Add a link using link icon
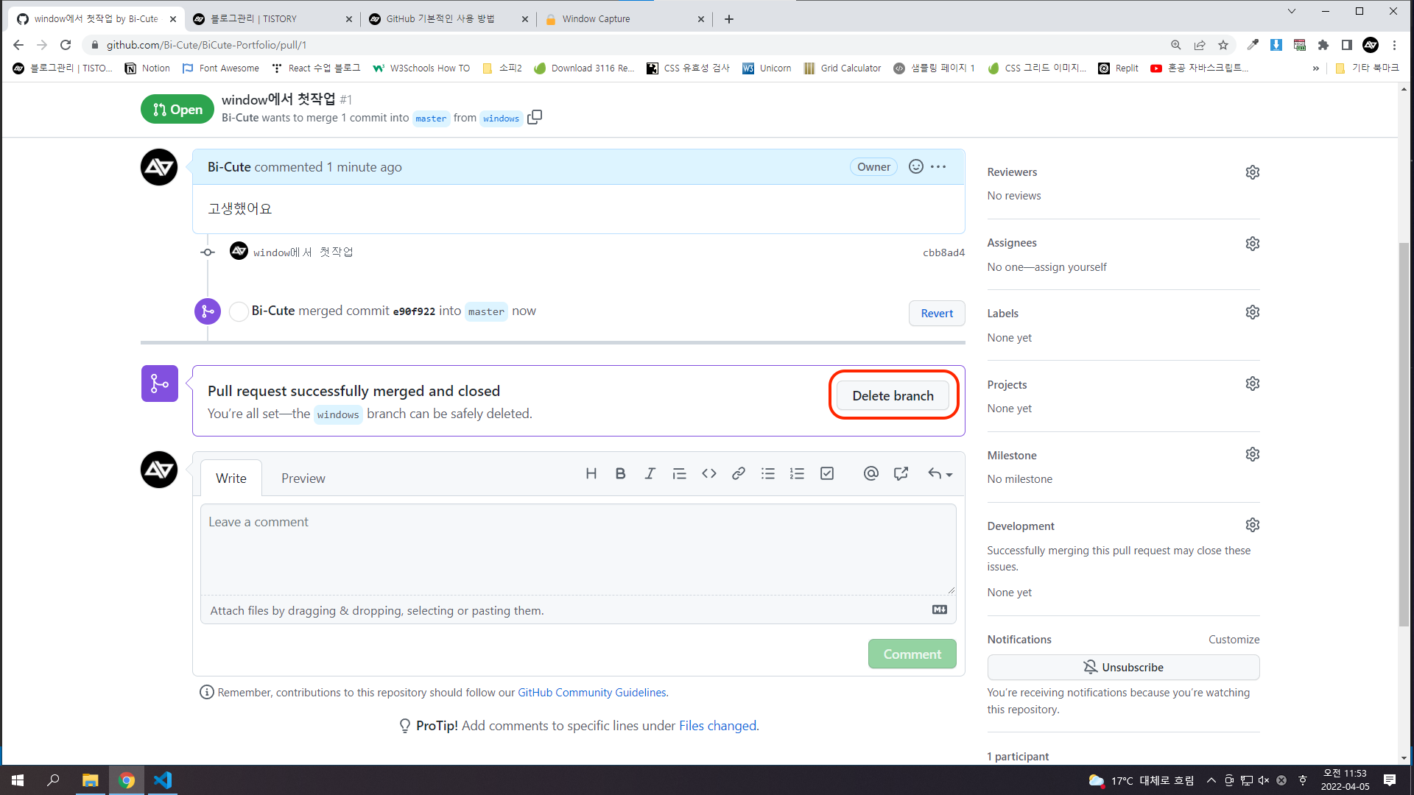 [x=738, y=473]
